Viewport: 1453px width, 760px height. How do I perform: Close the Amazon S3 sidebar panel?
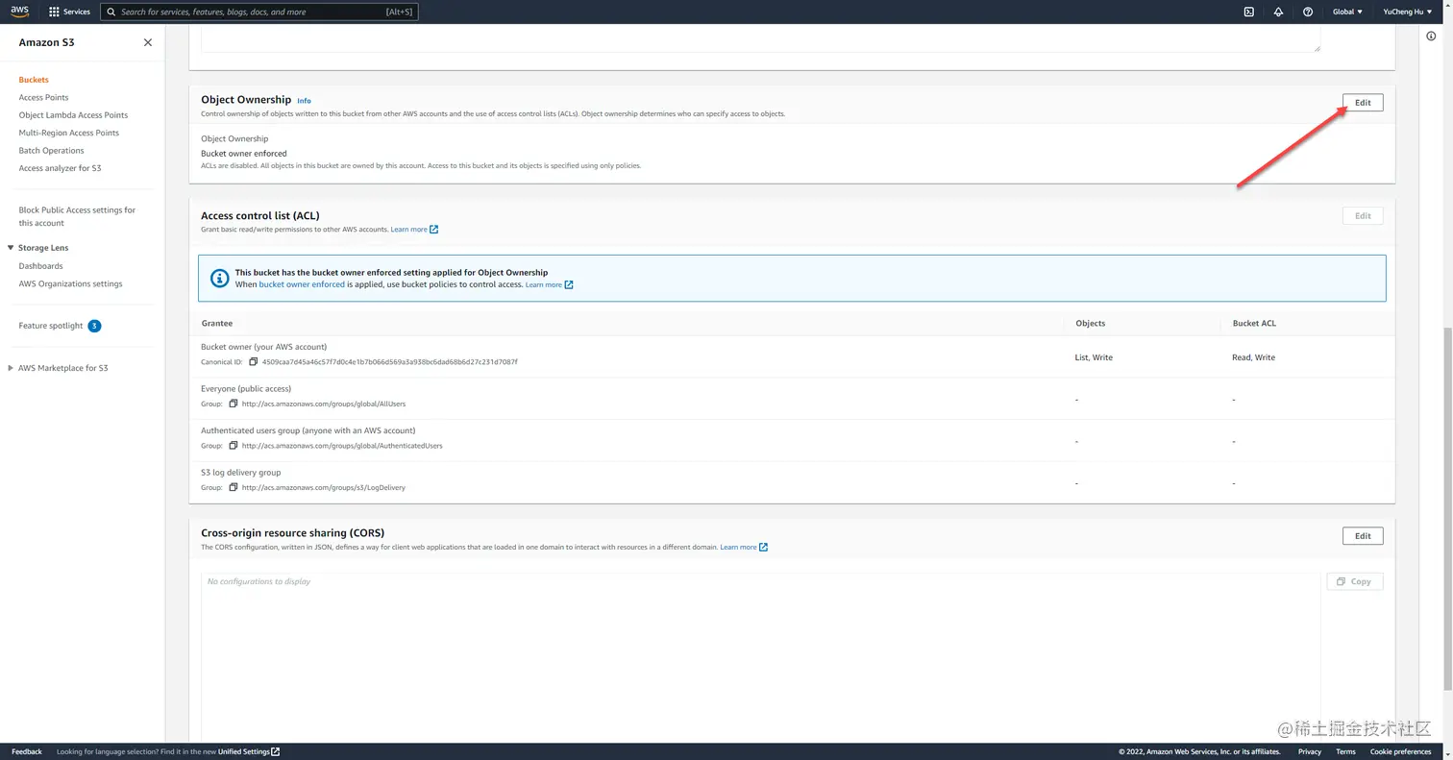point(147,42)
